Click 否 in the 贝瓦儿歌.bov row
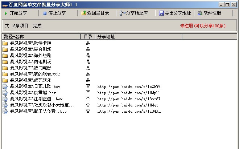Viewport: 239px width, 149px height. click(88, 86)
